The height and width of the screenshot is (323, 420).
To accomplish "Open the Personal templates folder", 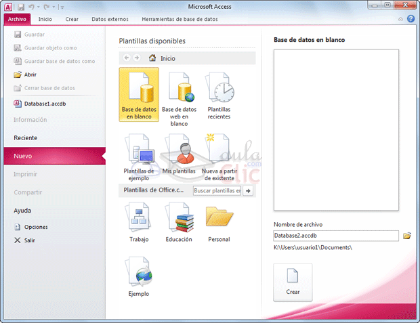I will click(219, 223).
